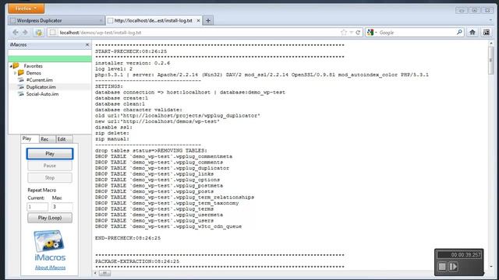Screen dimensions: 499x280
Task: Bookmark this page with the star icon
Action: (343, 33)
